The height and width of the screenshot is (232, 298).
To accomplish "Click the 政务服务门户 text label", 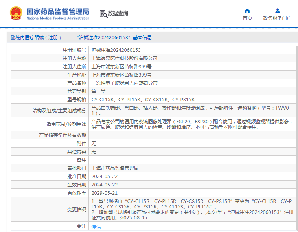I will pos(277,18).
